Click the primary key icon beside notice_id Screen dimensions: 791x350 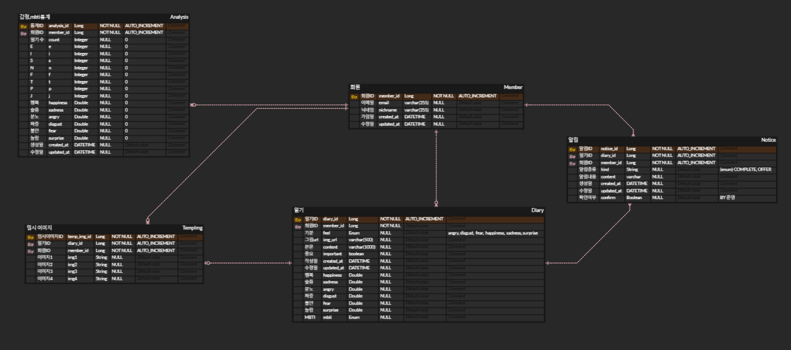point(572,149)
